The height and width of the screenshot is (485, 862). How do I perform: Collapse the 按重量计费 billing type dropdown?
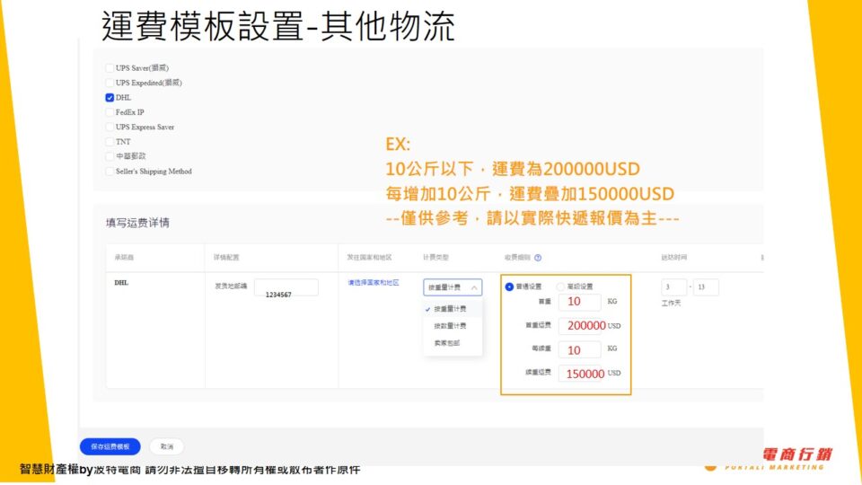pyautogui.click(x=453, y=287)
